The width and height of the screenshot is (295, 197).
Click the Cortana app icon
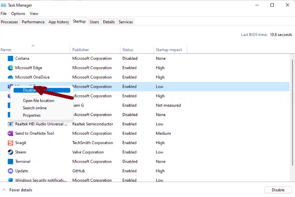pyautogui.click(x=11, y=58)
